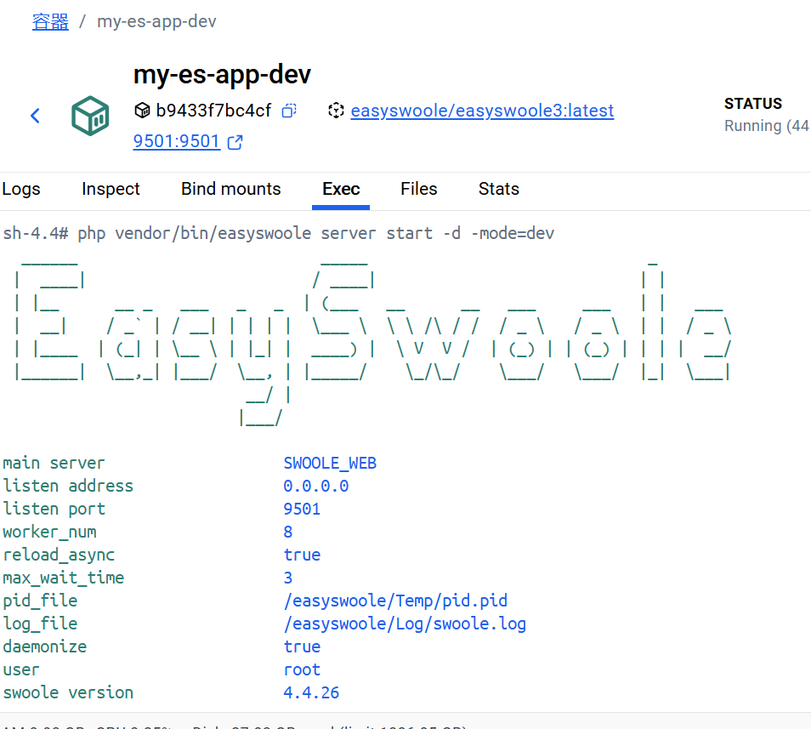The image size is (811, 729).
Task: Click the my-es-app-dev container title
Action: pos(222,75)
